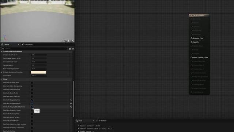234x132 pixels.
Task: Click the Stats tab icon
Action: click(x=77, y=121)
